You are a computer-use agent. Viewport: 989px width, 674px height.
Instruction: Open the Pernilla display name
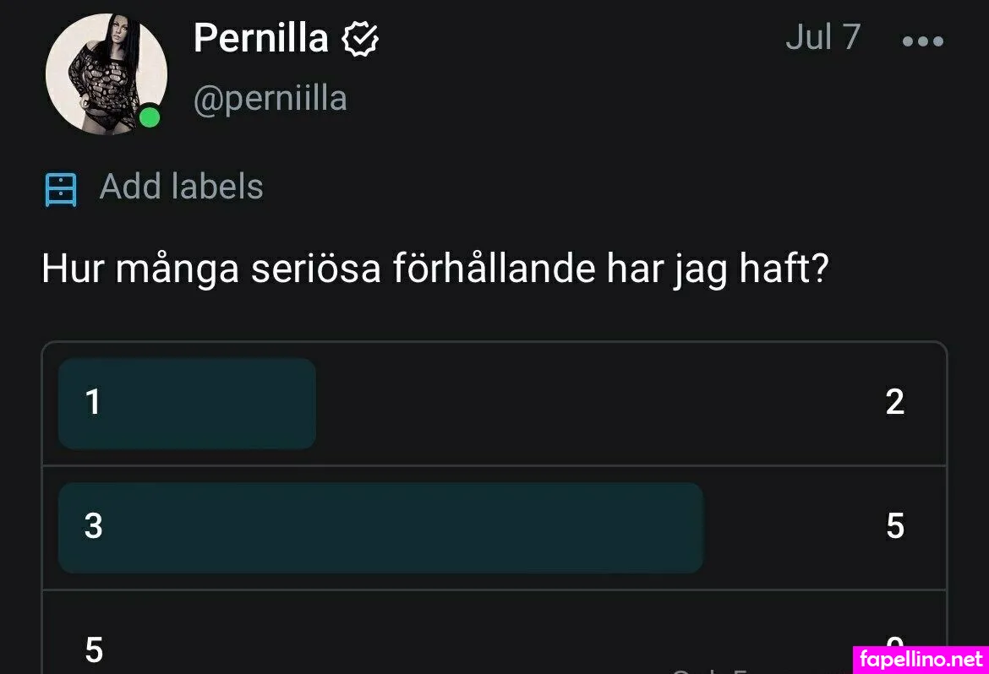(x=260, y=38)
